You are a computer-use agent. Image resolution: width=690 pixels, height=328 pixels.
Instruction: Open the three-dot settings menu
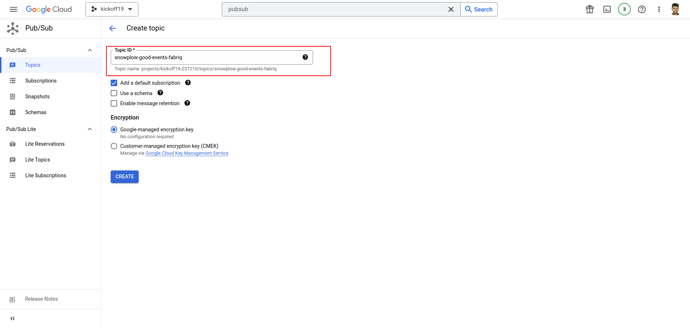(659, 9)
